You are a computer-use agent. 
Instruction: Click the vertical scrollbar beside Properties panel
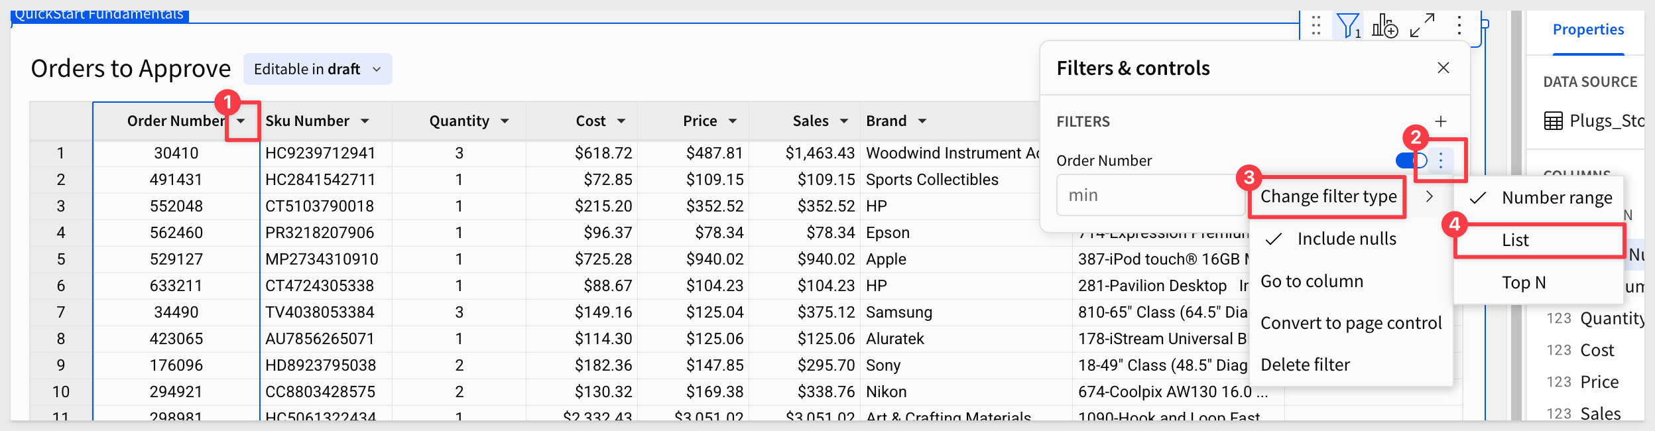(1516, 215)
